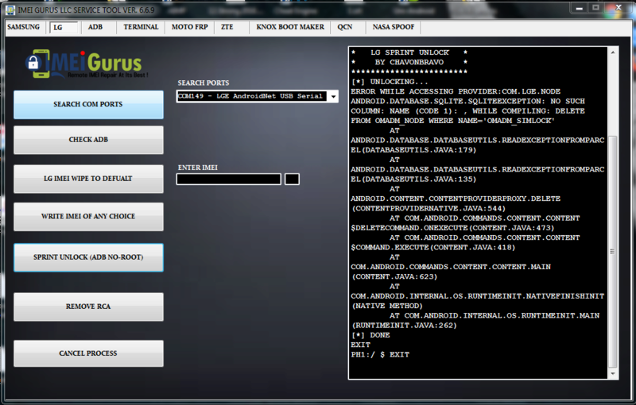This screenshot has height=405, width=636.
Task: Open the TERMINAL tab
Action: (141, 27)
